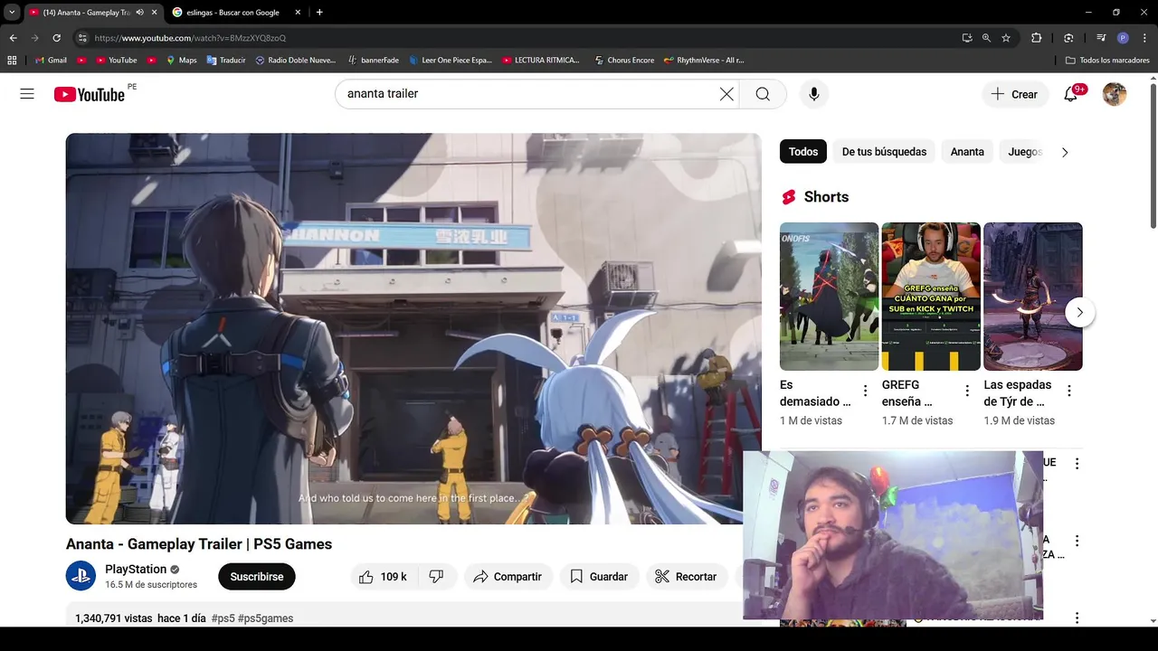This screenshot has height=651, width=1158.
Task: Run search with the magnifier button
Action: point(763,94)
